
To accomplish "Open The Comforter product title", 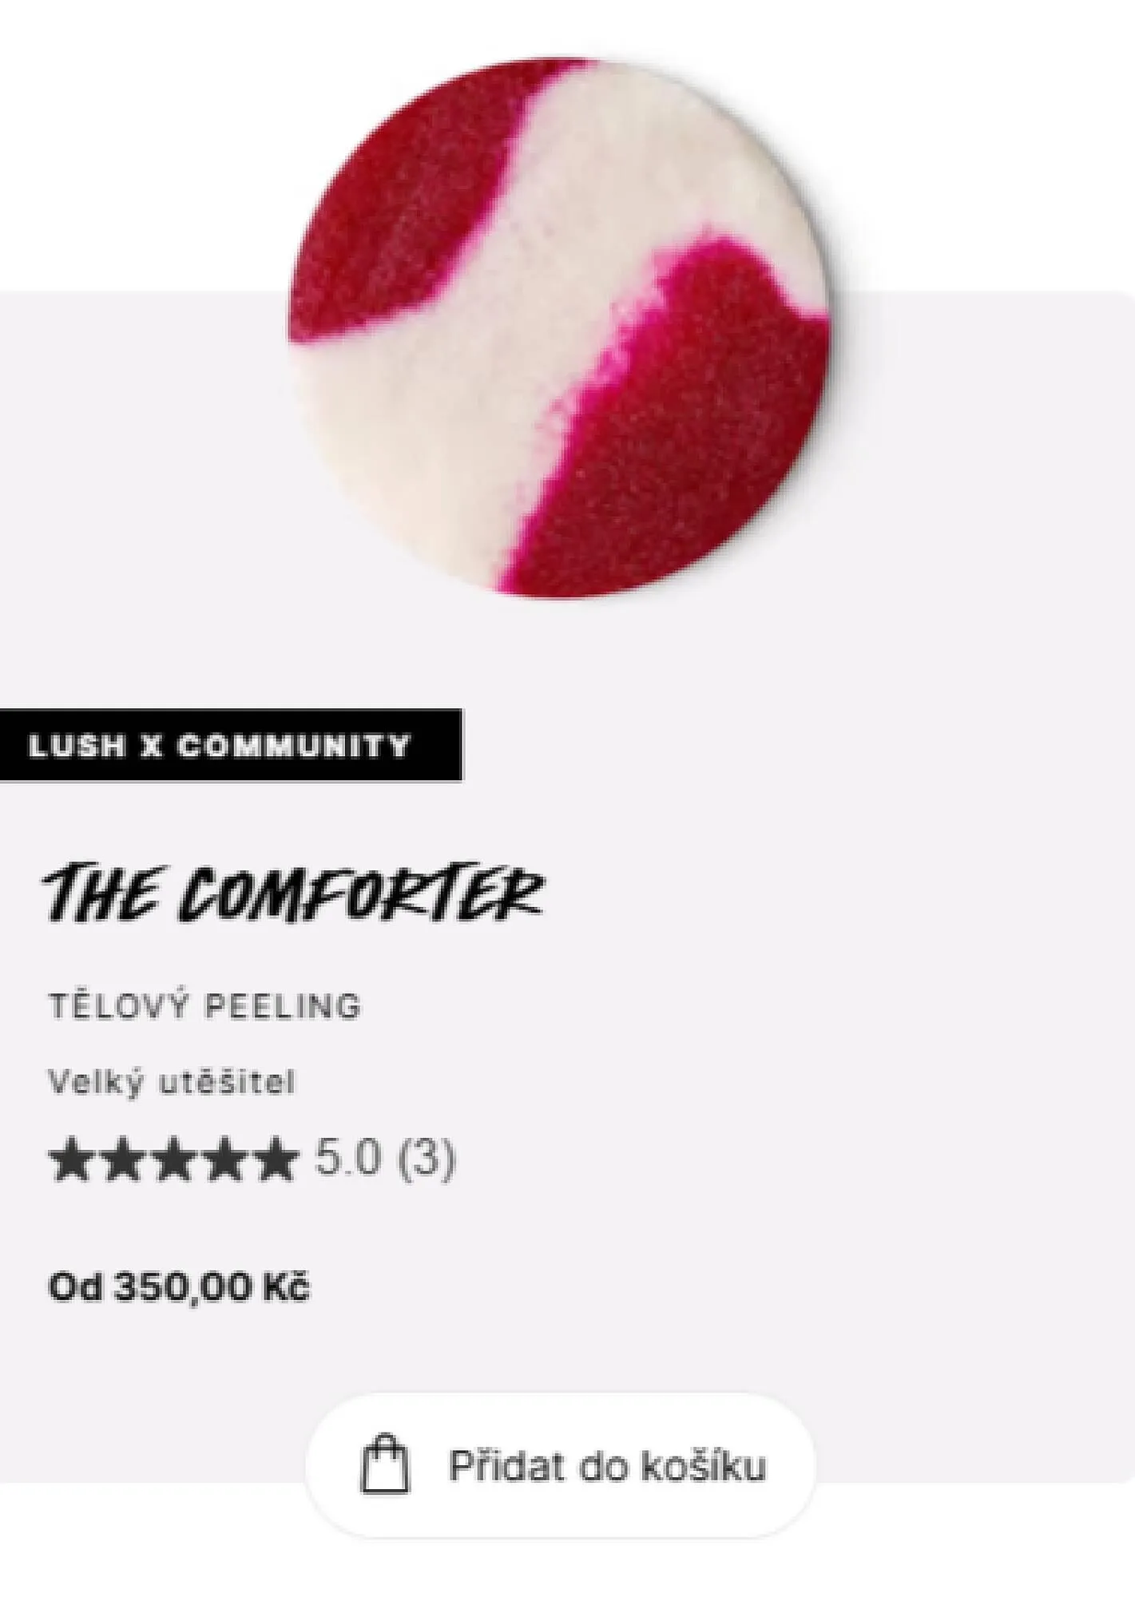I will coord(293,890).
